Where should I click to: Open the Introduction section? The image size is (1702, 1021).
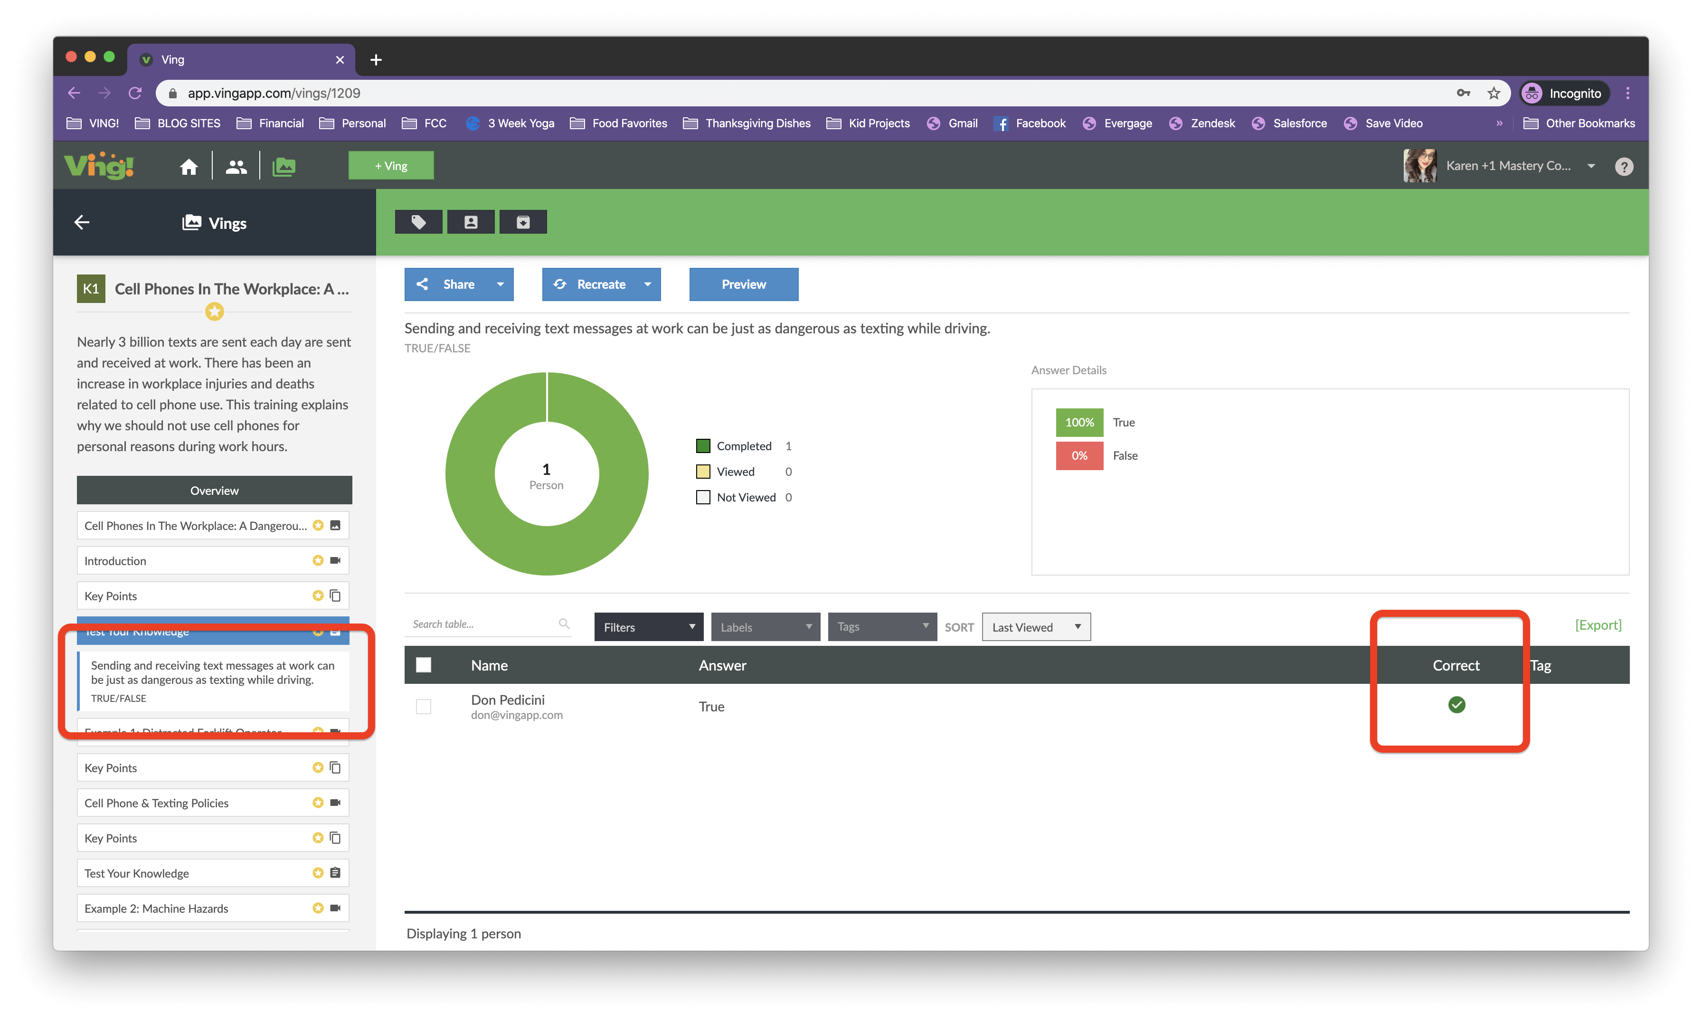tap(213, 560)
